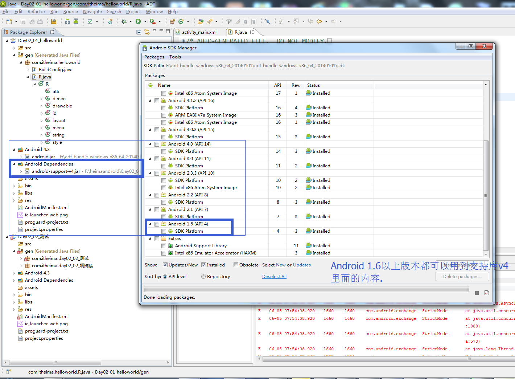The image size is (515, 379).
Task: Open the Navigate menu
Action: pyautogui.click(x=92, y=12)
